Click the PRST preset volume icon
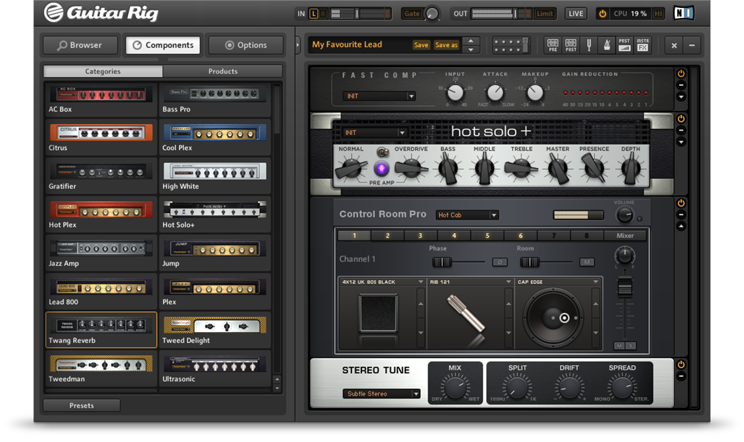Screen dimensions: 744x442 coord(625,45)
